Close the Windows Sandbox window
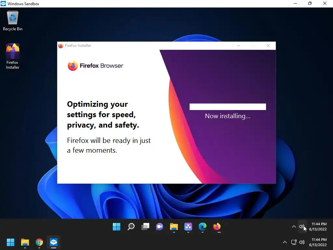The image size is (333, 250). click(325, 4)
